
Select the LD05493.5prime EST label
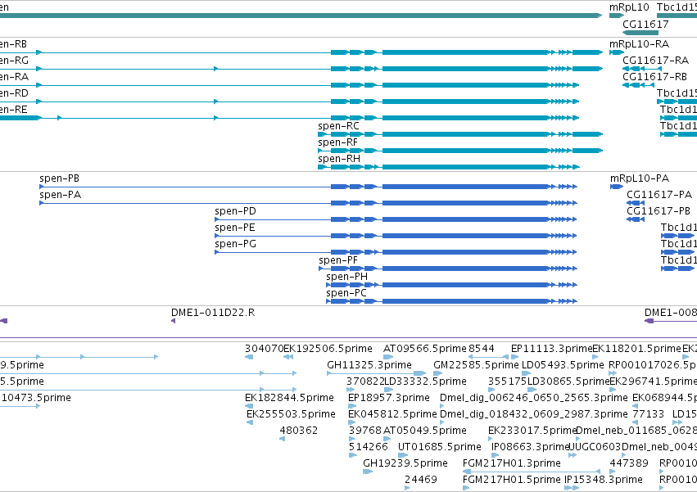pyautogui.click(x=563, y=365)
